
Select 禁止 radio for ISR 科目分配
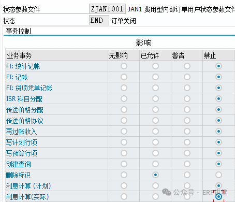(x=218, y=99)
